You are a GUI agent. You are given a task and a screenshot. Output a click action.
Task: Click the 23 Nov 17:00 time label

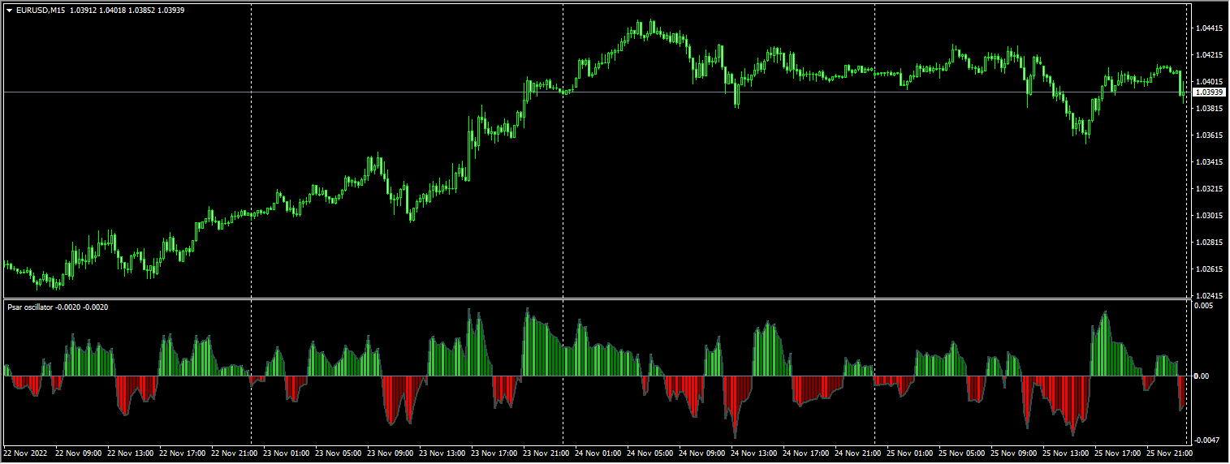click(x=494, y=453)
